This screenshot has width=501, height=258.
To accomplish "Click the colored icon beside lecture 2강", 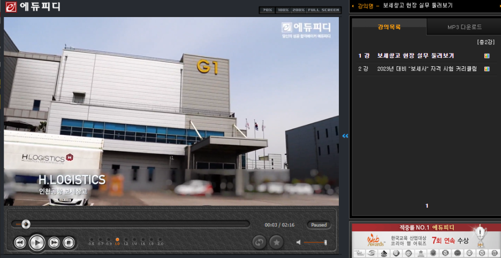I will click(487, 68).
